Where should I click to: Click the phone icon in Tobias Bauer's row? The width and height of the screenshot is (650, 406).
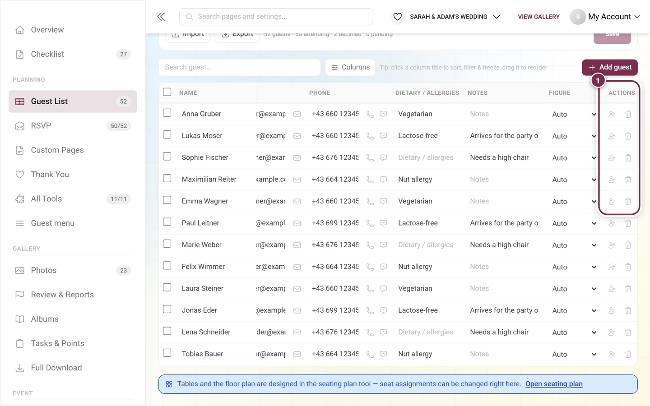pos(370,354)
